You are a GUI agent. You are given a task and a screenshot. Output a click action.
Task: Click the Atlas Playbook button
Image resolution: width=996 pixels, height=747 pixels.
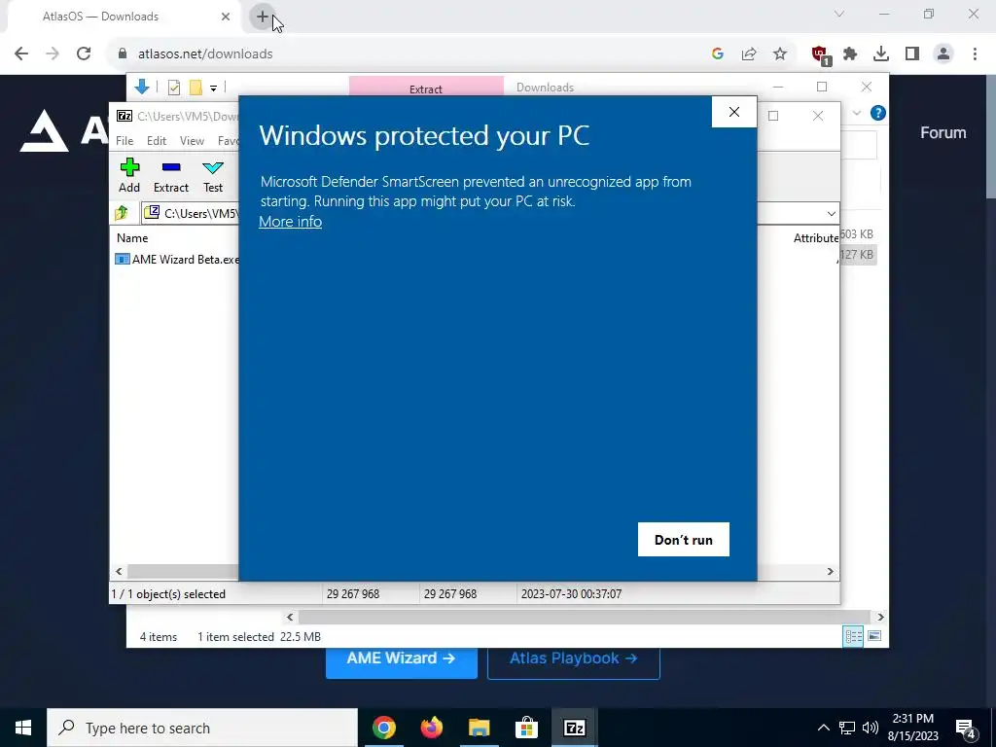574,658
